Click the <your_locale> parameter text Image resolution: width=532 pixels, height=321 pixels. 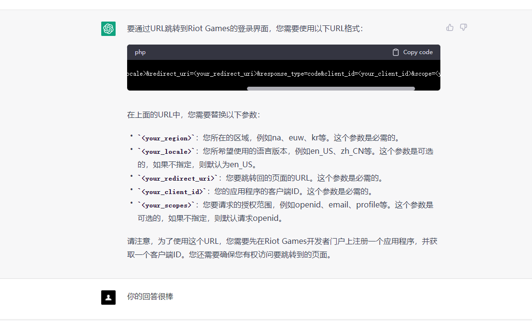click(x=166, y=151)
